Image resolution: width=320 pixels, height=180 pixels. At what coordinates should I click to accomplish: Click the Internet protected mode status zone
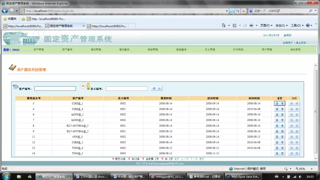248,169
